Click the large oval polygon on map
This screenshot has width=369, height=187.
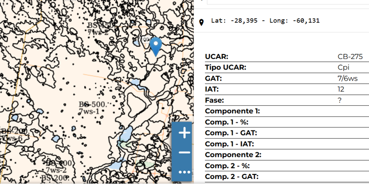tap(137, 104)
